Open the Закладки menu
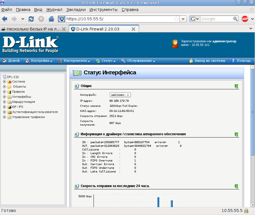This screenshot has height=215, width=255. click(x=76, y=10)
